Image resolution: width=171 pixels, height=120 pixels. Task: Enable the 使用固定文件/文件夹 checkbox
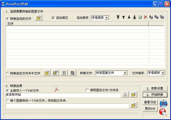(87, 90)
